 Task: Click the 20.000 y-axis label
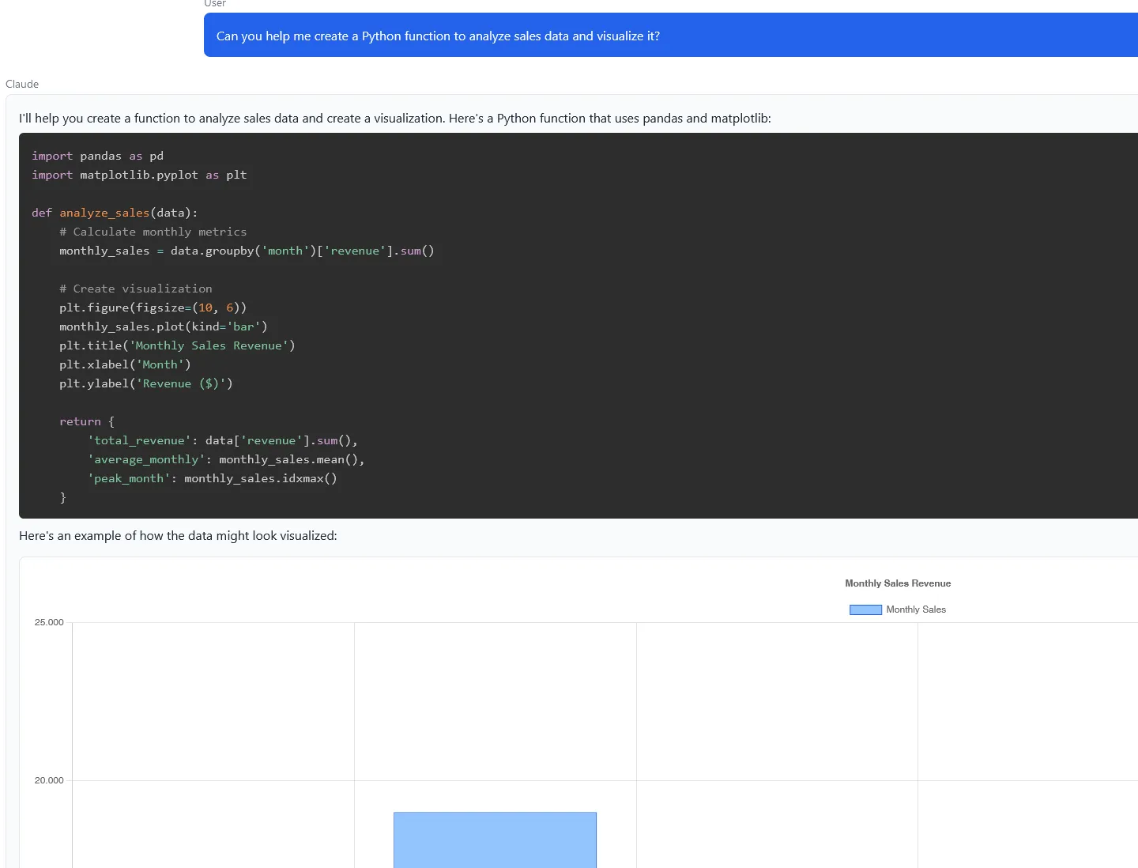tap(49, 780)
